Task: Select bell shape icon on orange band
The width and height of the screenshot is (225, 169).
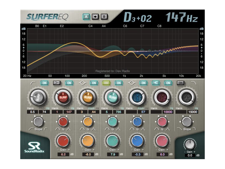Action: click(x=82, y=83)
